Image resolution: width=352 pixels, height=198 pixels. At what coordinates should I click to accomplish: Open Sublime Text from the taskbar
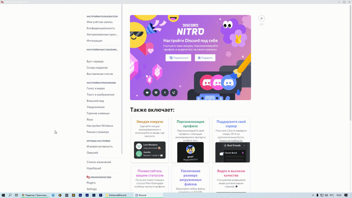pyautogui.click(x=73, y=195)
